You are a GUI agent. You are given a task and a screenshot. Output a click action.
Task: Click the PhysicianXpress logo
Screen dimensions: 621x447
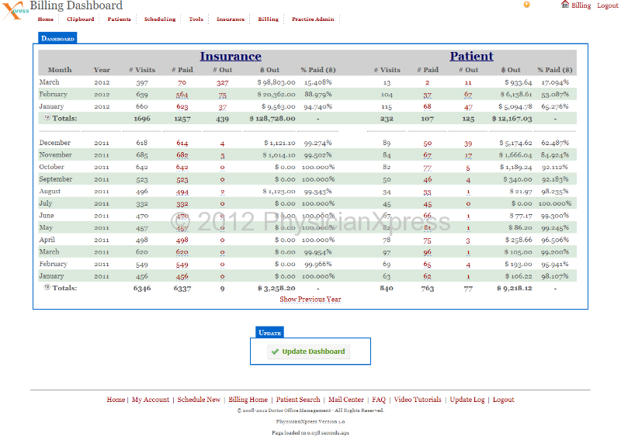coord(16,11)
